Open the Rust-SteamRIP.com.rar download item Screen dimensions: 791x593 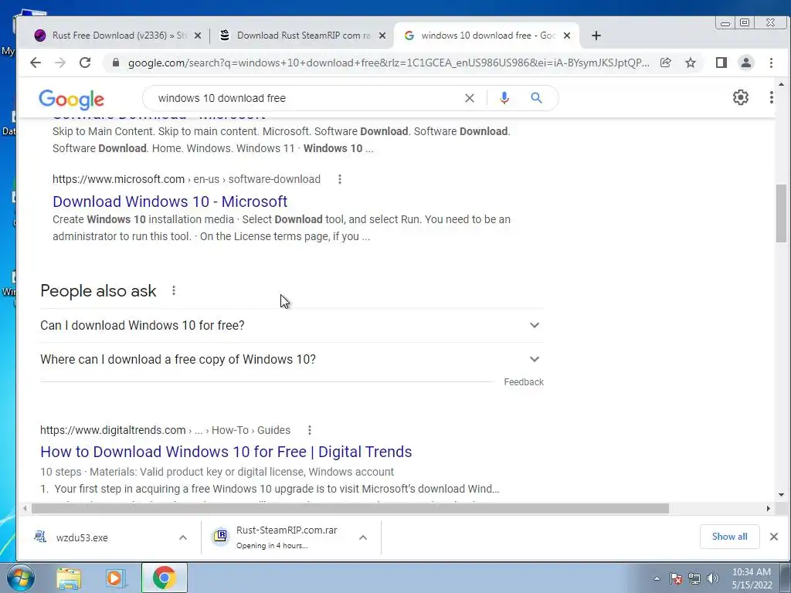click(x=286, y=537)
